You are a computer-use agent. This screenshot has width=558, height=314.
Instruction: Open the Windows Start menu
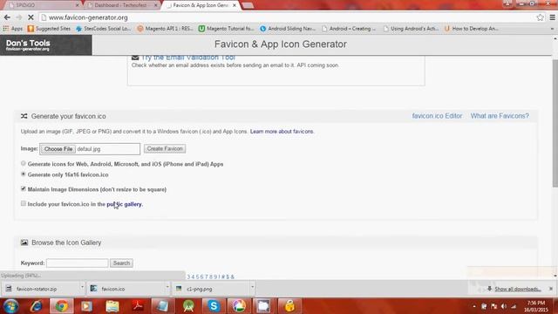10,306
